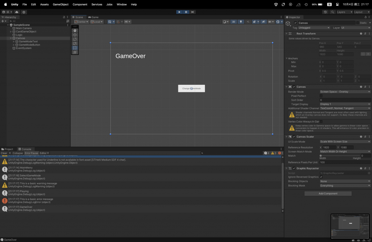Viewport: 372px width, 242px height.
Task: Lock the Hierarchy panel
Action: point(64,17)
